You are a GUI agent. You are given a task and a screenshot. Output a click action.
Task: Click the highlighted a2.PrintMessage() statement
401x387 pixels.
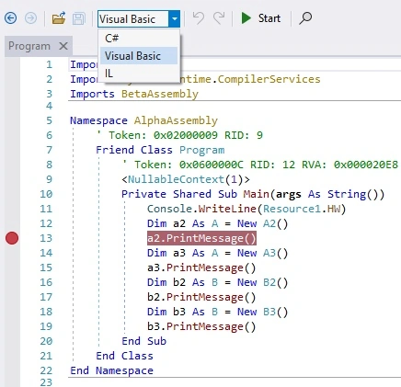[201, 238]
